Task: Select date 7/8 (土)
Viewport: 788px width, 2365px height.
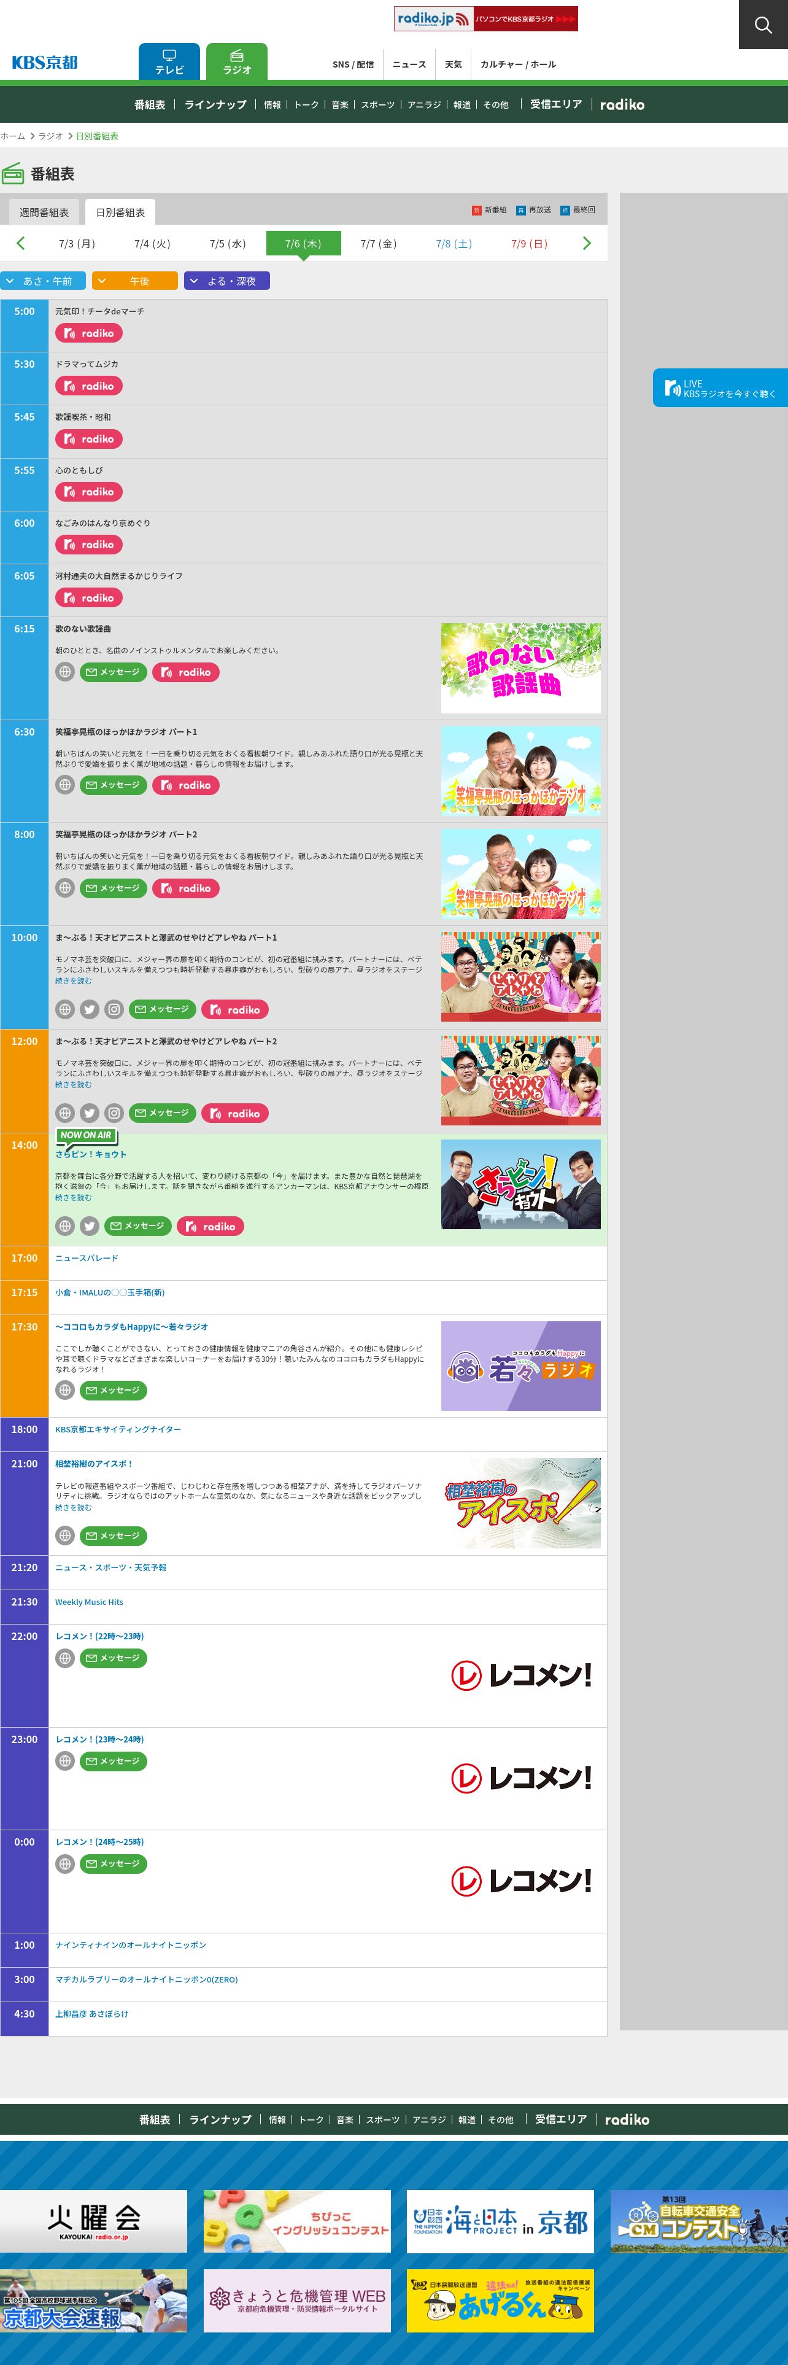Action: tap(454, 243)
